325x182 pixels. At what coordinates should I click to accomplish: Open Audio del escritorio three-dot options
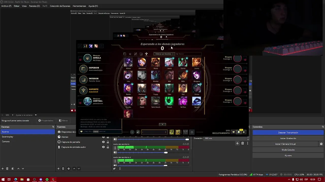point(115,148)
